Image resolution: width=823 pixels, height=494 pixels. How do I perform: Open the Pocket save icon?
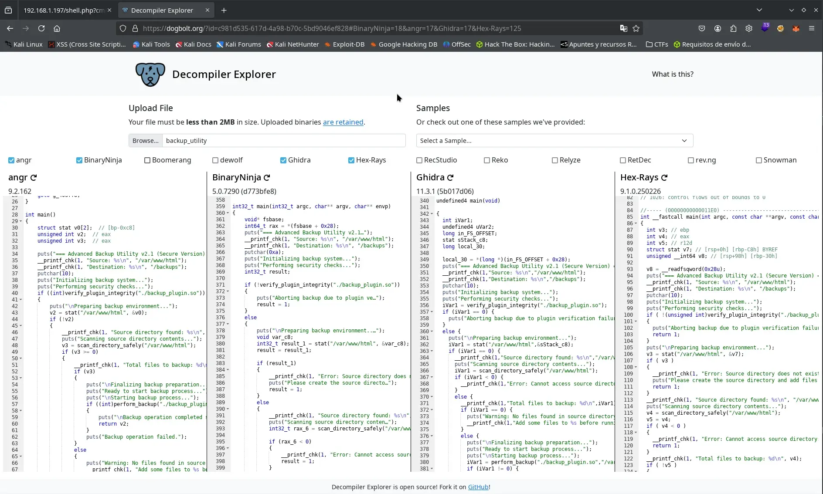[x=701, y=28]
